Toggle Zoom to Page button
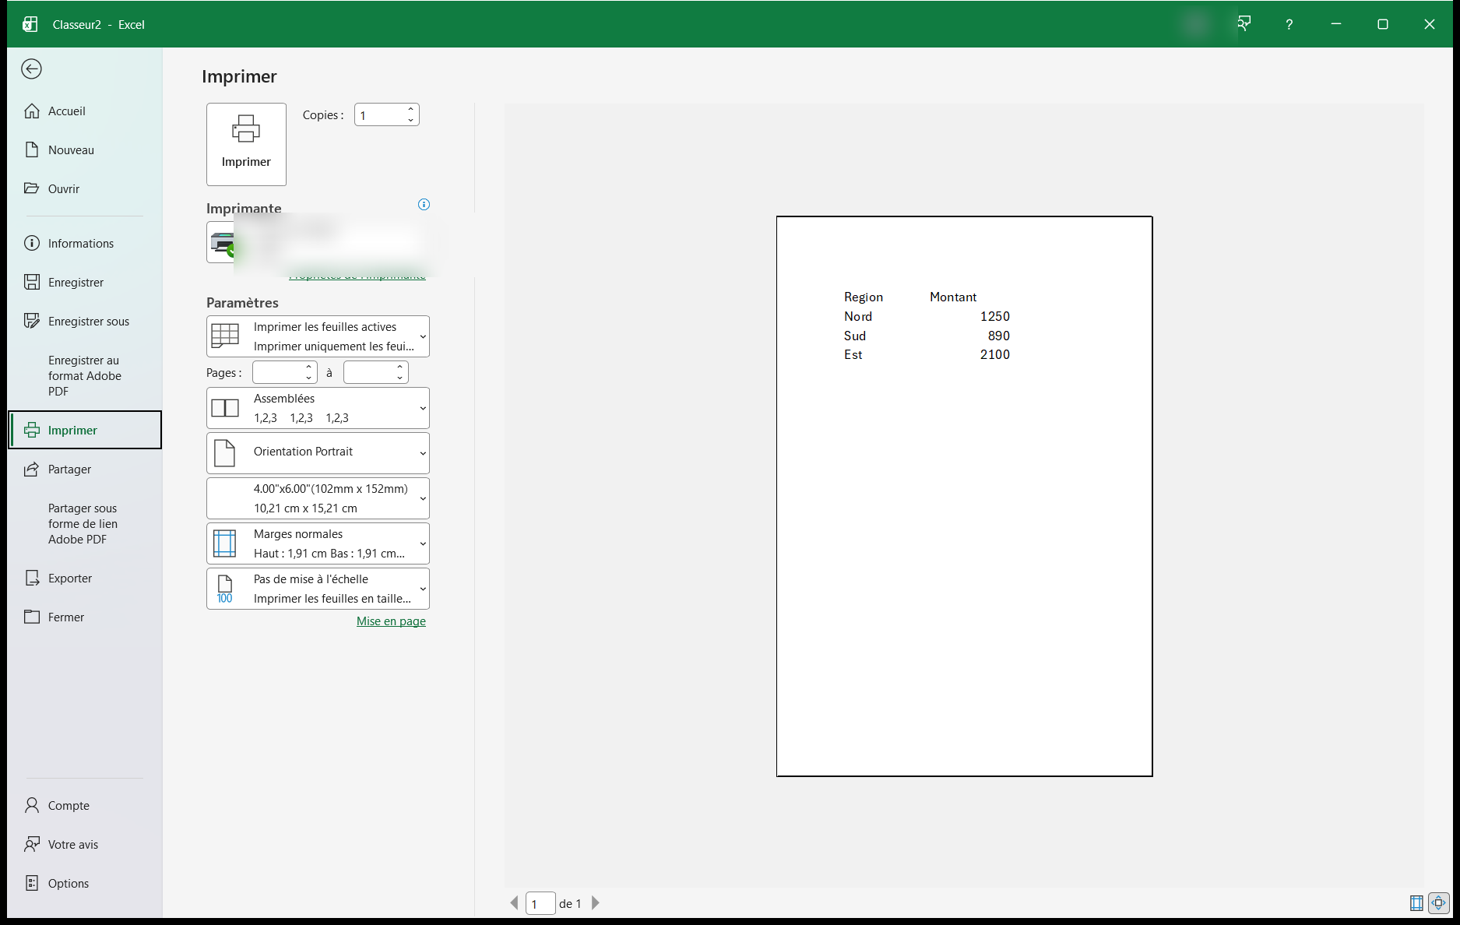 pyautogui.click(x=1439, y=903)
